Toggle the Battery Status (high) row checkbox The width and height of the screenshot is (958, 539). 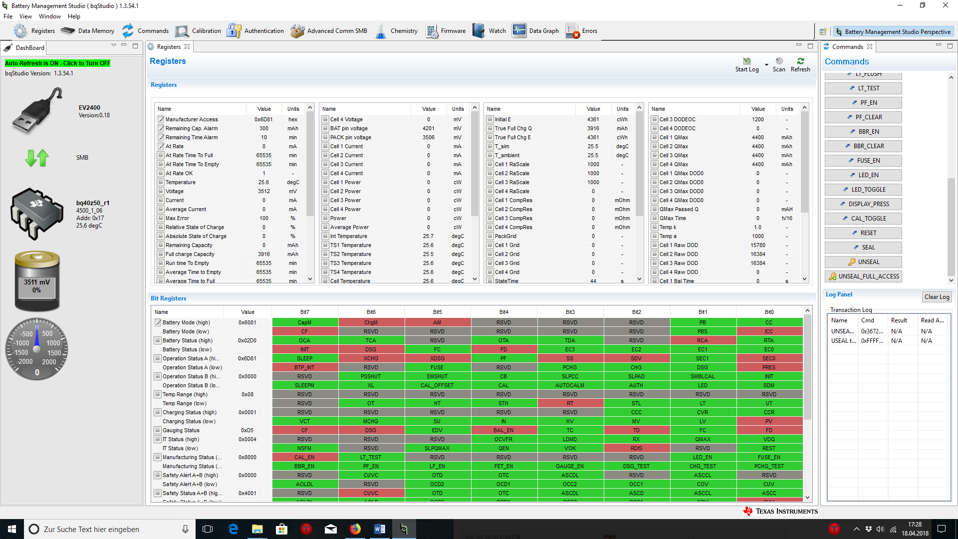(x=158, y=340)
